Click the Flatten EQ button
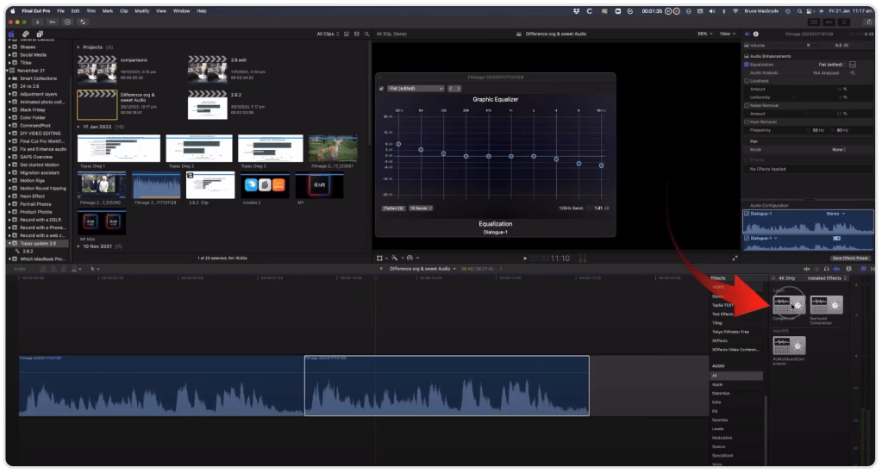Image resolution: width=882 pixels, height=473 pixels. [x=393, y=208]
